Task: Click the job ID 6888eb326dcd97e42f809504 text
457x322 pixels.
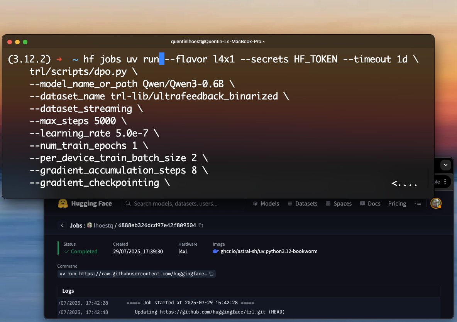Action: (157, 225)
